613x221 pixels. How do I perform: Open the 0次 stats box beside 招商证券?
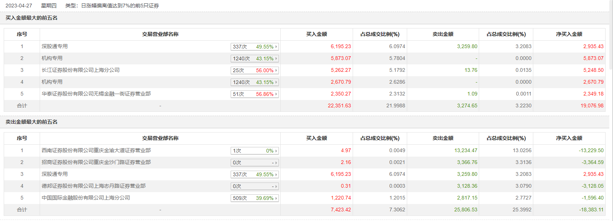click(x=254, y=163)
